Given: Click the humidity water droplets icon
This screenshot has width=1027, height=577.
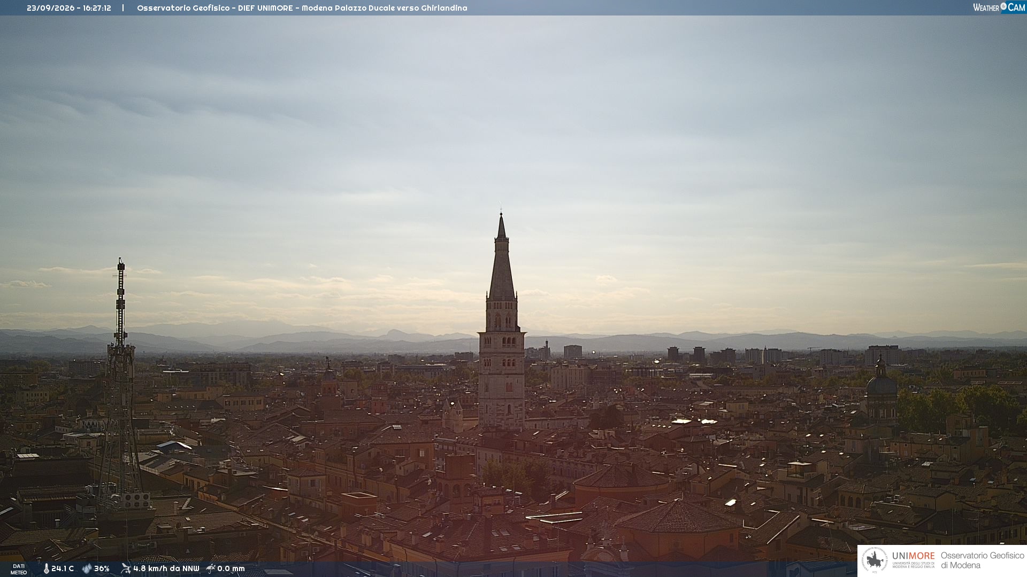Looking at the screenshot, I should pyautogui.click(x=87, y=568).
